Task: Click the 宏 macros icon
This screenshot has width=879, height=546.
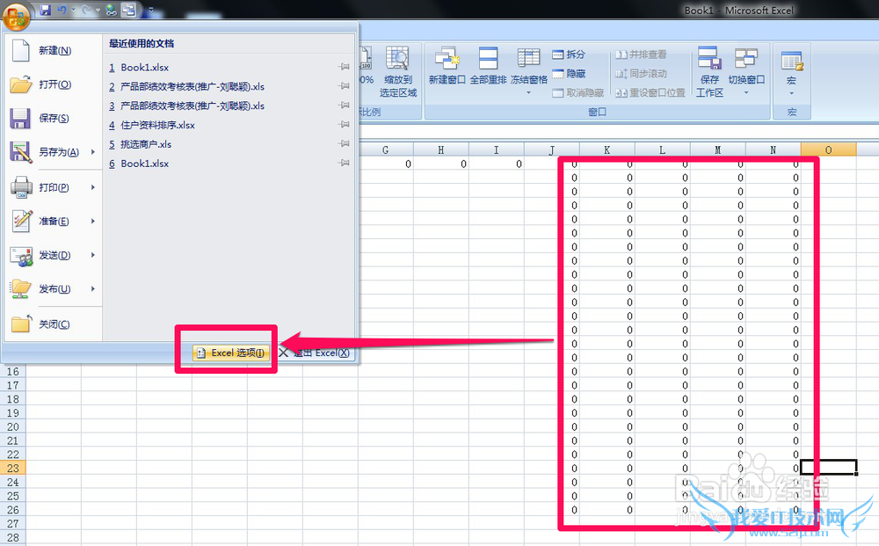Action: point(792,61)
